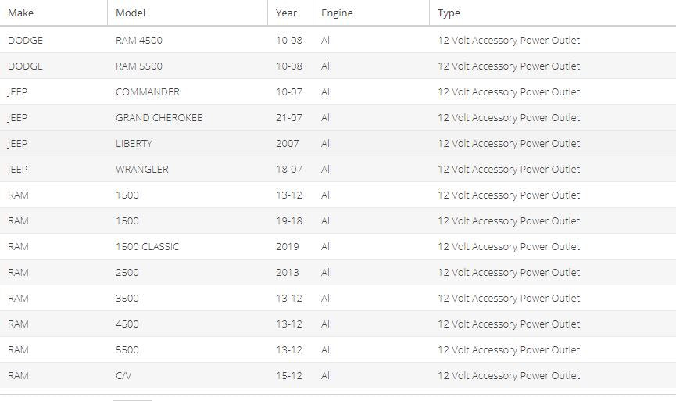Select the GRAND CHEROKEE row entry
Viewport: 676px width, 401px height.
(338, 118)
